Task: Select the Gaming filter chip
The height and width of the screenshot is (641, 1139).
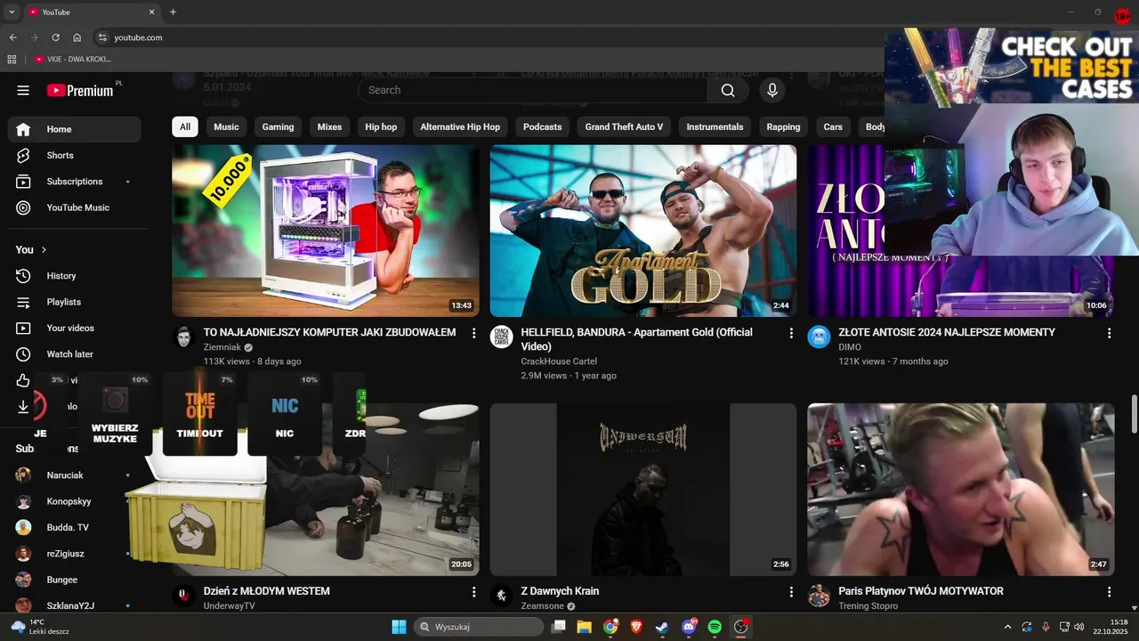Action: tap(278, 126)
